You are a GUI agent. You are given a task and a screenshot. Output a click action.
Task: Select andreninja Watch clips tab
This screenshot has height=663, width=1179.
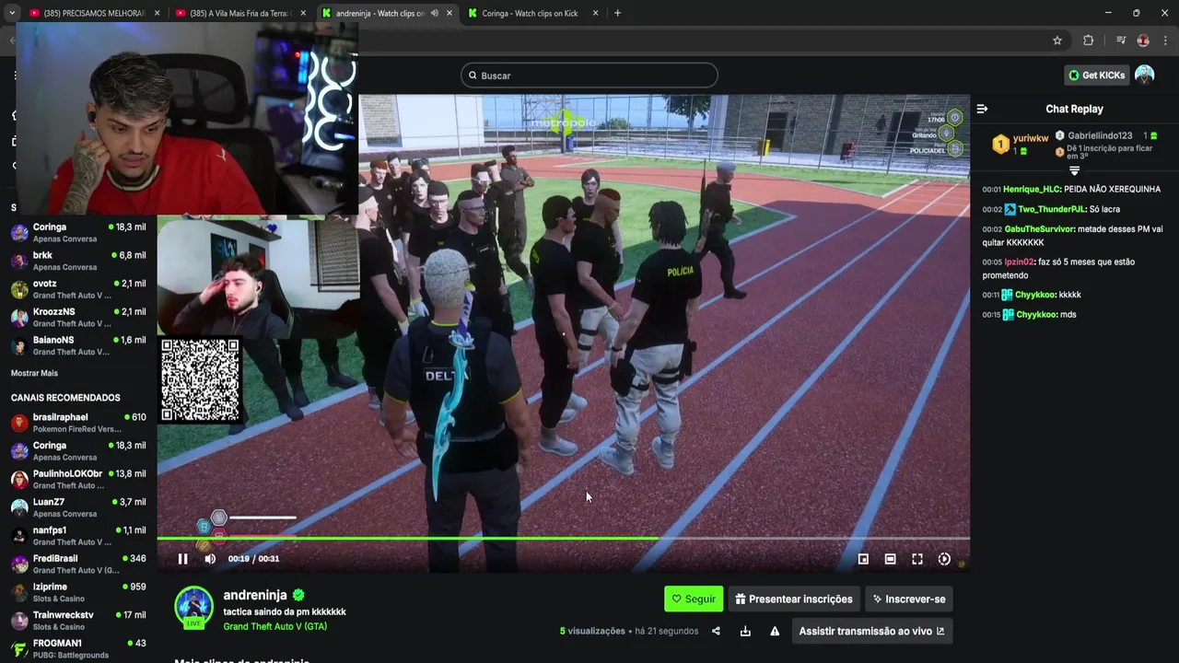coord(386,13)
